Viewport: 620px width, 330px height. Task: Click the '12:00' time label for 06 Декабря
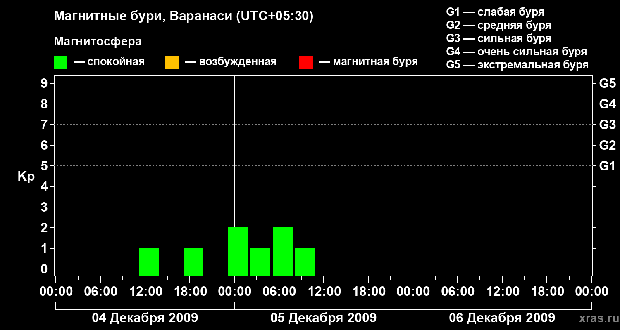pos(502,292)
